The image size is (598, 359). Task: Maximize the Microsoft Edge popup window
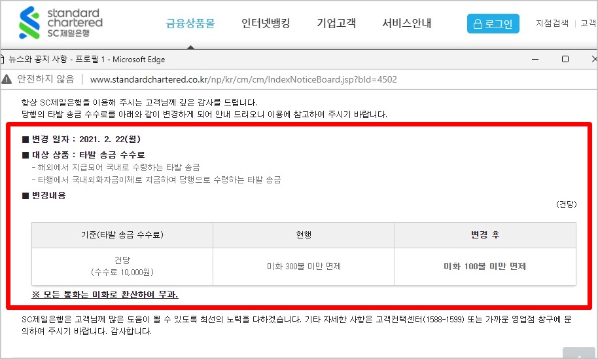click(565, 59)
